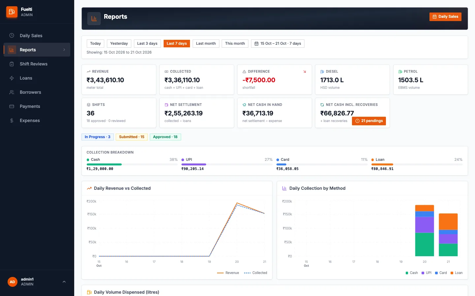The image size is (475, 296).
Task: Click the Borrowers people icon
Action: pyautogui.click(x=12, y=92)
